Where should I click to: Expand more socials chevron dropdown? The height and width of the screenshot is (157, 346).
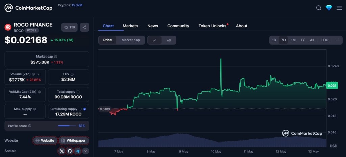[x=86, y=151]
